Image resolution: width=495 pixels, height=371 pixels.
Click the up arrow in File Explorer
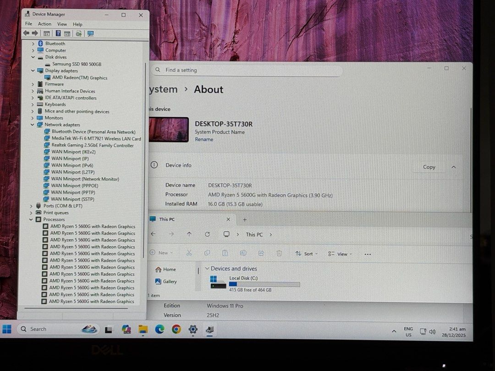click(x=189, y=234)
